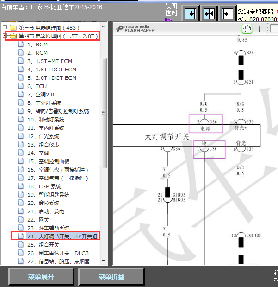The width and height of the screenshot is (278, 287).
Task: Click the 电源 pin label in the diagram
Action: (x=205, y=129)
